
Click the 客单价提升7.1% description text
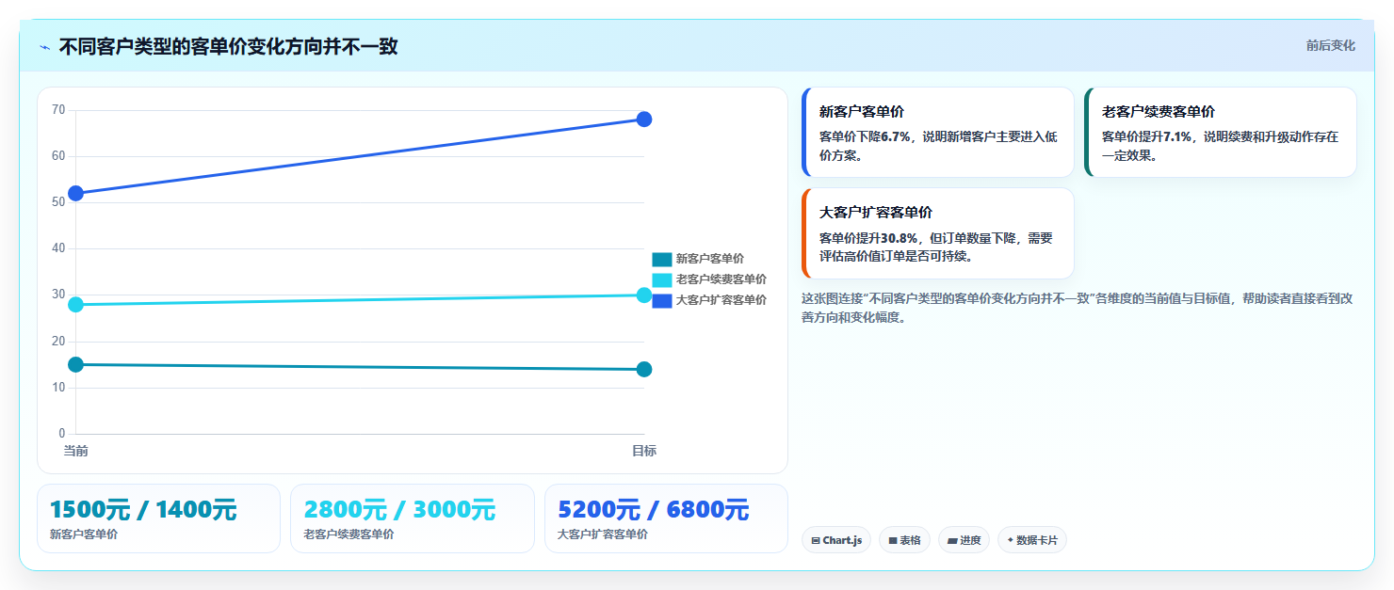[x=1221, y=146]
